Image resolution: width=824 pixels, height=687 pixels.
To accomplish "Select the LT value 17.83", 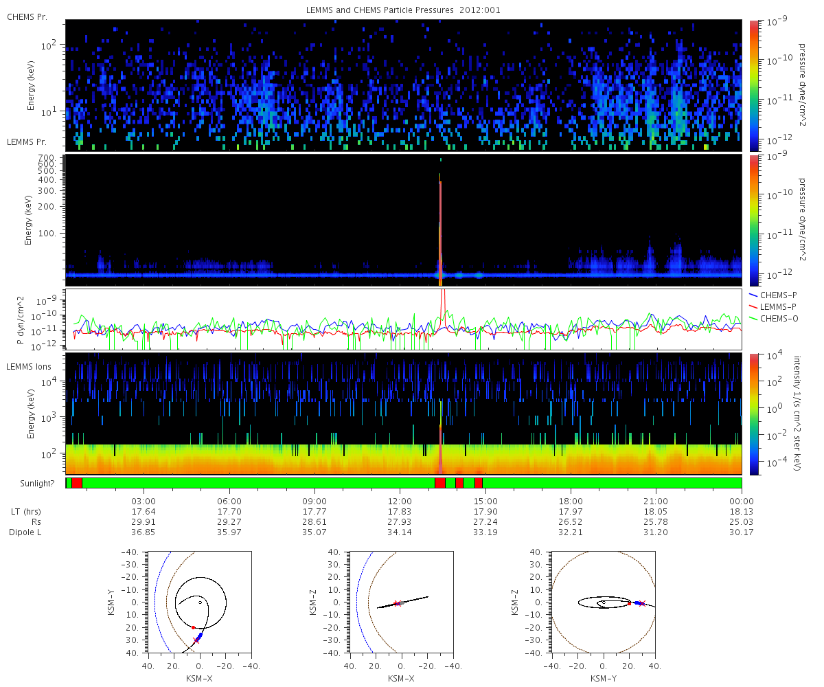I will click(400, 511).
